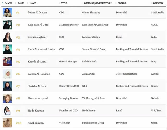
Task: Open Shaikha Al Bahar's photo
Action: pyautogui.click(x=7, y=86)
